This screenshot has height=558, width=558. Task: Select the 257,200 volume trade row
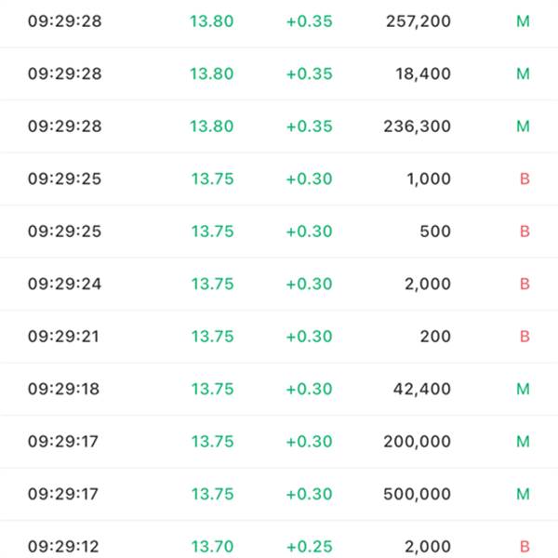279,21
